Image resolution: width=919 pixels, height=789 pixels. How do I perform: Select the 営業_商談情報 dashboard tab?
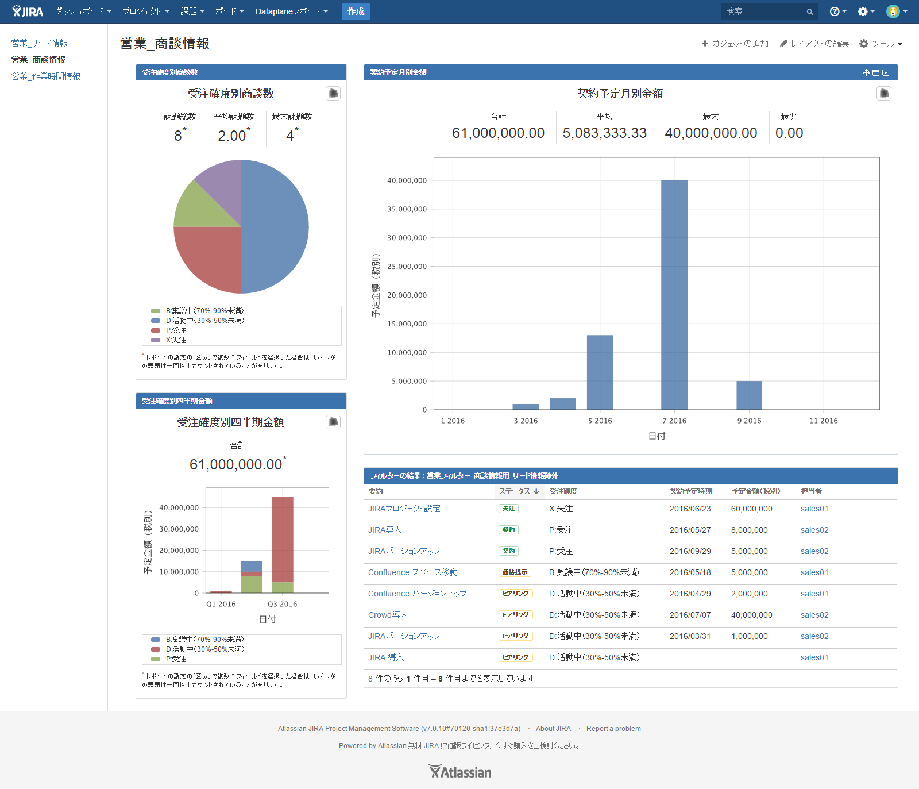click(x=38, y=60)
